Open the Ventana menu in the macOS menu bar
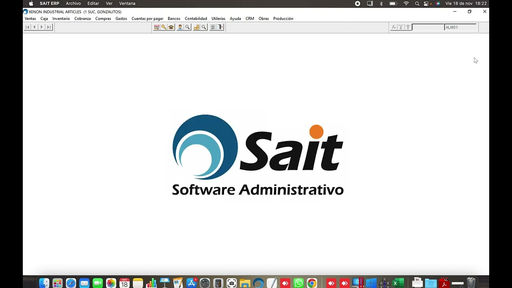Viewport: 512px width, 288px height. 127,4
